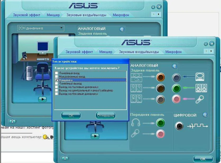Close the back ASUS window
Screen dimensions: 221x163
159,7
